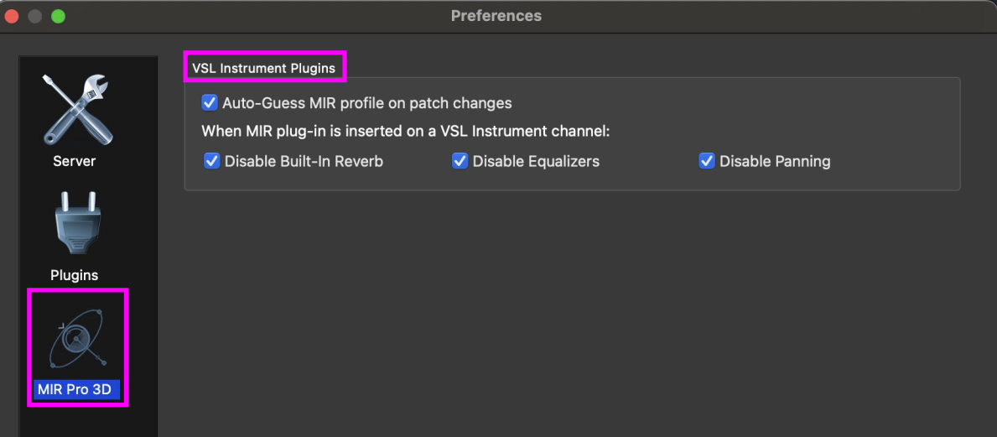Toggle the Auto-Guess MIR profile checkbox

pyautogui.click(x=210, y=103)
